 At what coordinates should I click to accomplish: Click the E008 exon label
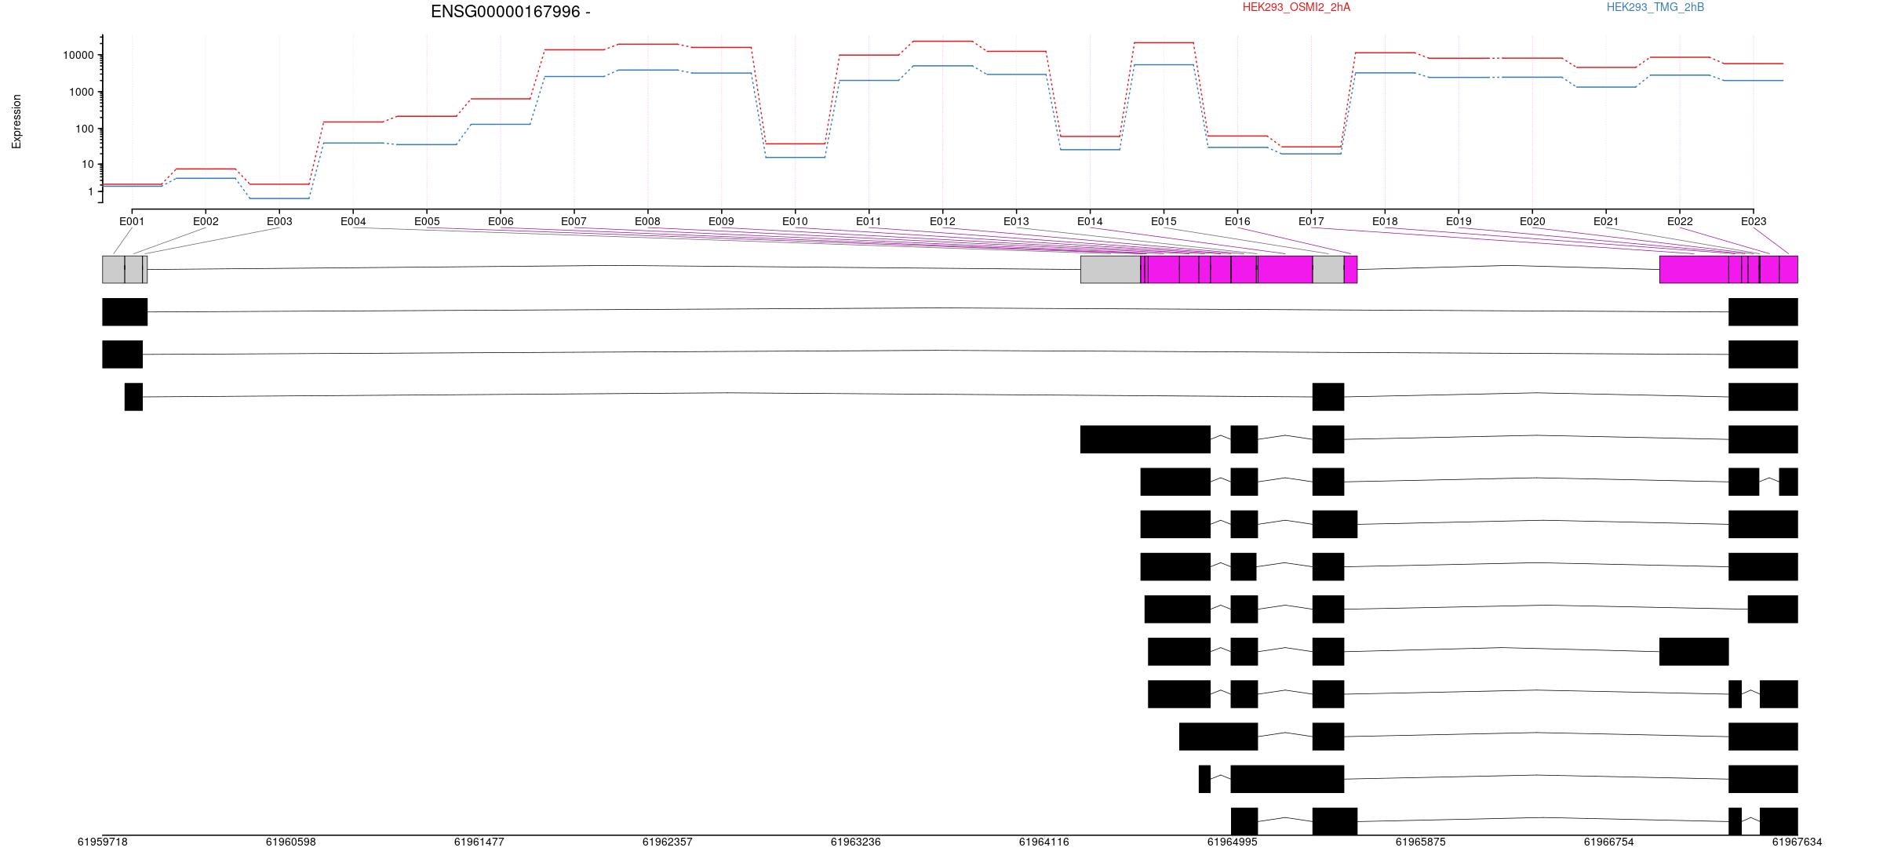[x=647, y=221]
